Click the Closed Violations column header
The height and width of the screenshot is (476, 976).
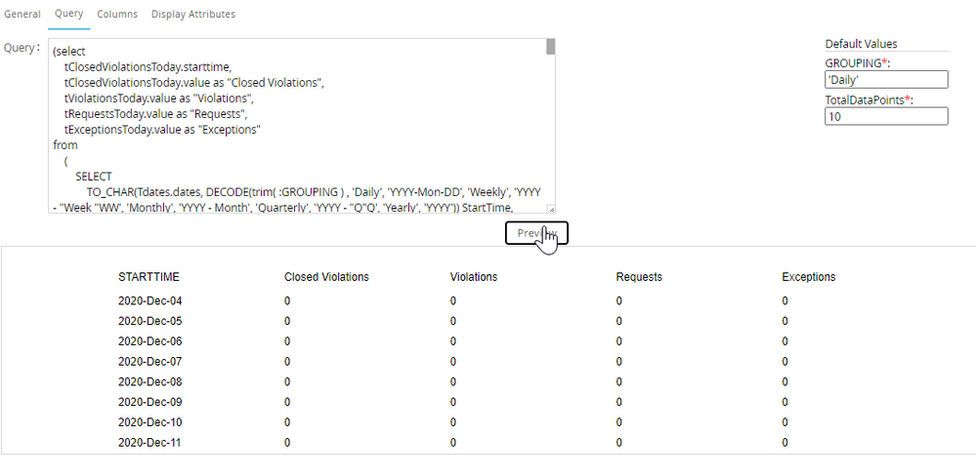[x=326, y=277]
